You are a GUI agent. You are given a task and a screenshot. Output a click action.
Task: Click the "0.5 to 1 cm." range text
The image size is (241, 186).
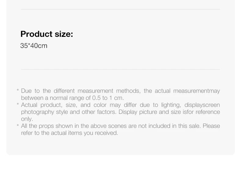[108, 98]
